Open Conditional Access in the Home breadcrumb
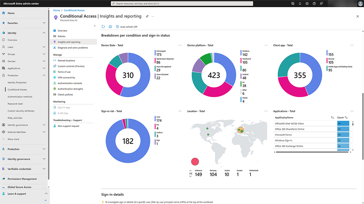 tap(74, 10)
